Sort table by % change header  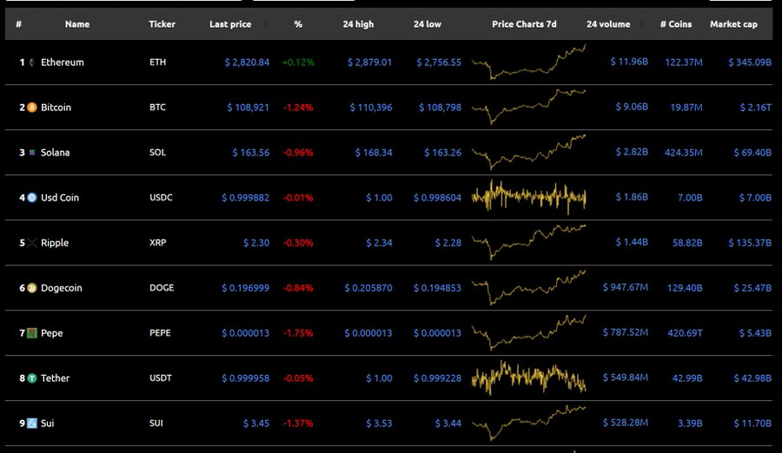pyautogui.click(x=298, y=24)
